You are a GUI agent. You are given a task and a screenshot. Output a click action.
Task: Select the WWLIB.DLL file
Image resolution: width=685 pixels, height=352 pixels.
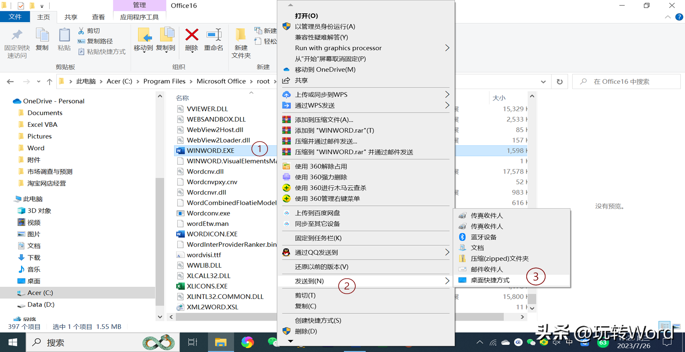click(x=204, y=265)
